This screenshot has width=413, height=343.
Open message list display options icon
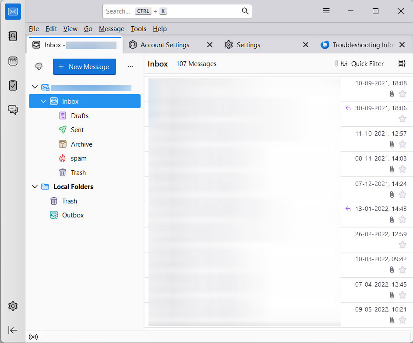(402, 63)
